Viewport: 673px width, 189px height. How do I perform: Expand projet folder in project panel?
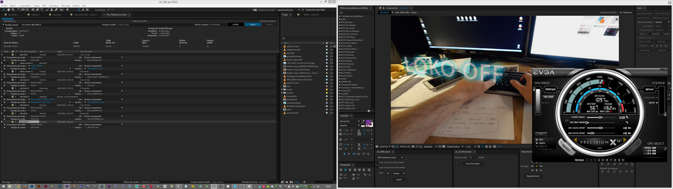tap(282, 89)
